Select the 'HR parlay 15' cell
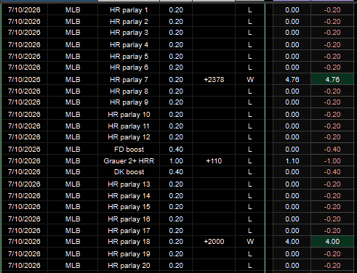Viewport: 357px width, 273px height. [129, 207]
